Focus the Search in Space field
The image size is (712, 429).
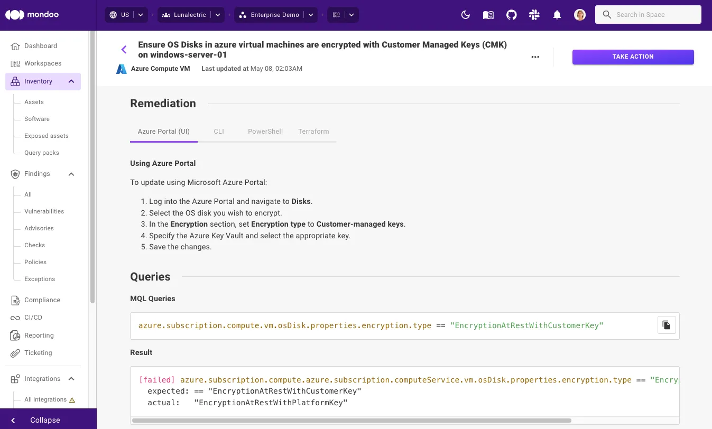[648, 15]
